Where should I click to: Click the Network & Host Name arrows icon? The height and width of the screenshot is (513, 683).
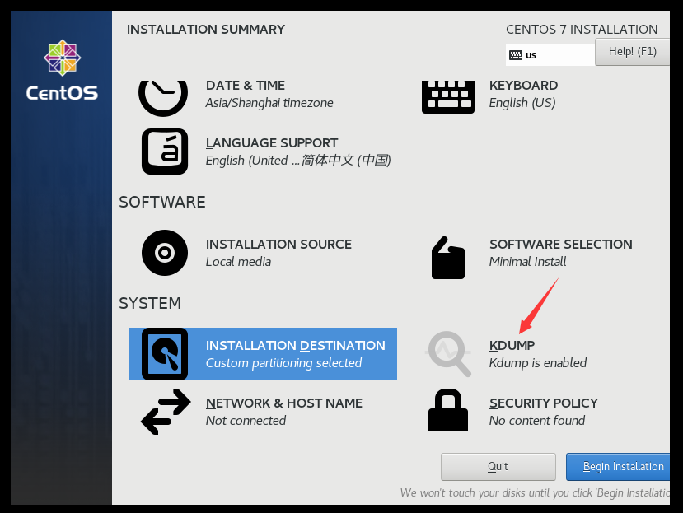tap(166, 412)
